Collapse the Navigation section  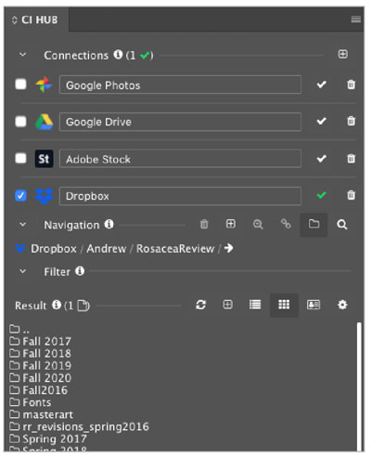click(x=22, y=225)
